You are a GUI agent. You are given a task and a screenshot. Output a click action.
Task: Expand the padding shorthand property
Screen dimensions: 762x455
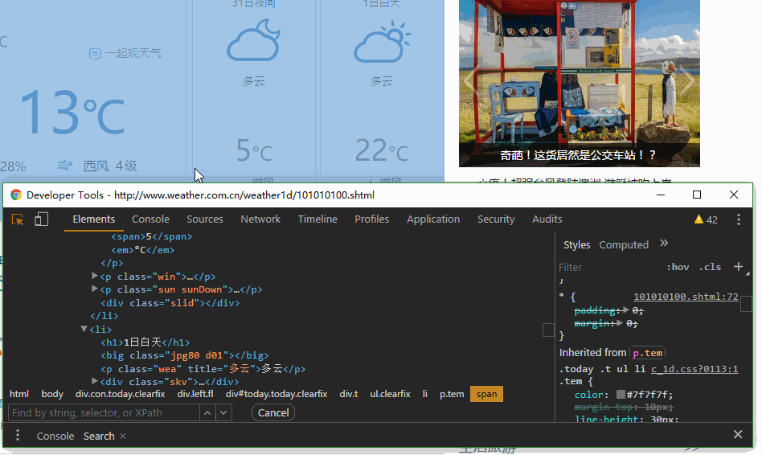(625, 310)
